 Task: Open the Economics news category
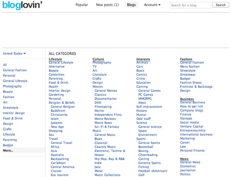(188, 166)
